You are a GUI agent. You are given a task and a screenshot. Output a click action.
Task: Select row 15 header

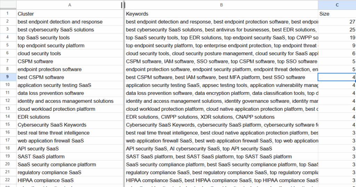[8, 125]
